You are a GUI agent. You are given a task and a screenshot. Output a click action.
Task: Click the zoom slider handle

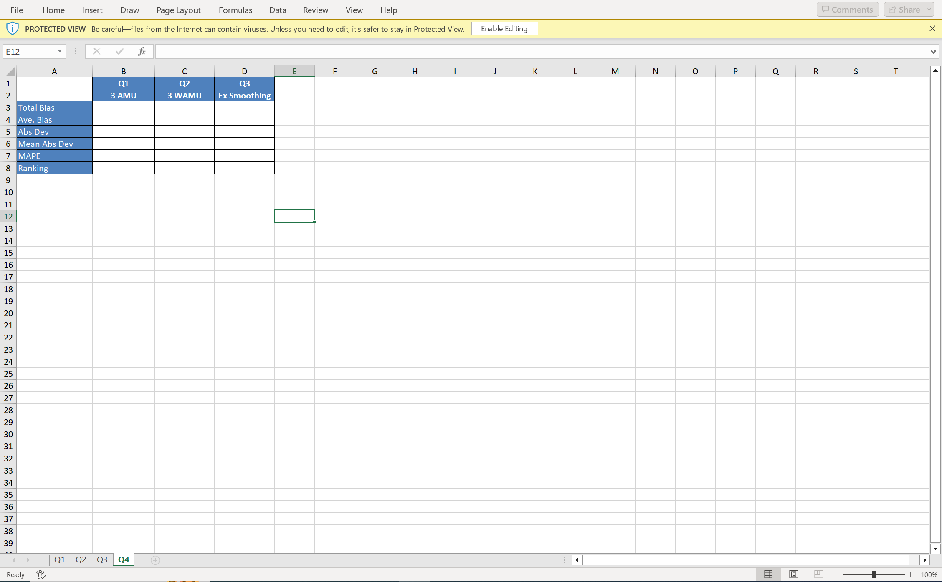coord(874,574)
